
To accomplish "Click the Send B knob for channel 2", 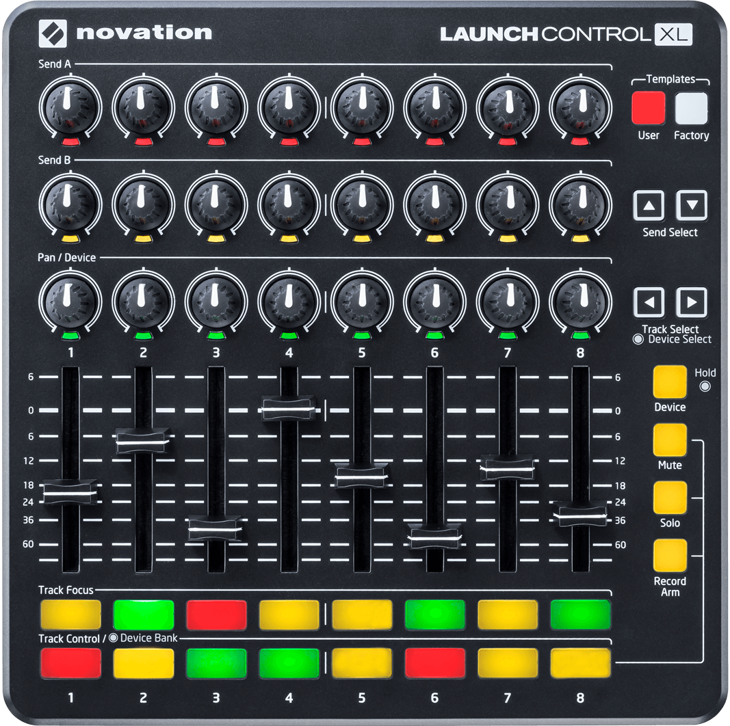I will point(143,204).
